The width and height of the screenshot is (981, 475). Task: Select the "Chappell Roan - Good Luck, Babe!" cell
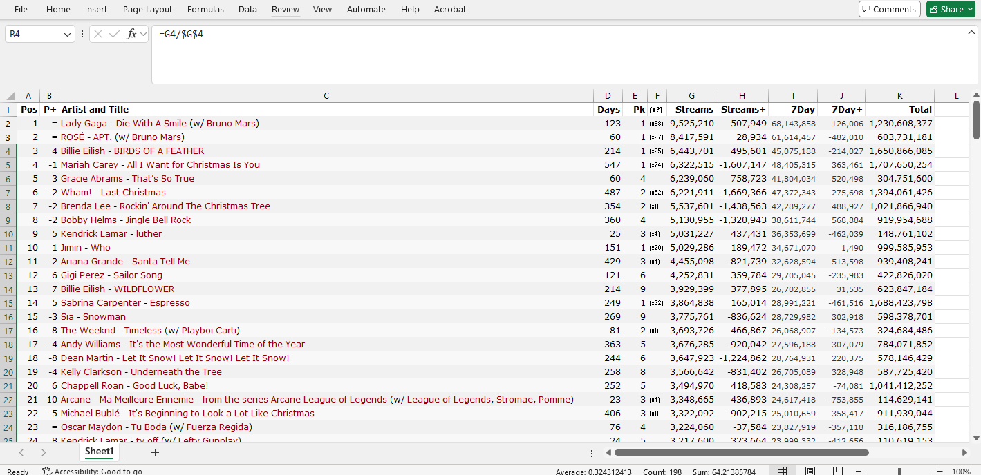[x=326, y=386]
